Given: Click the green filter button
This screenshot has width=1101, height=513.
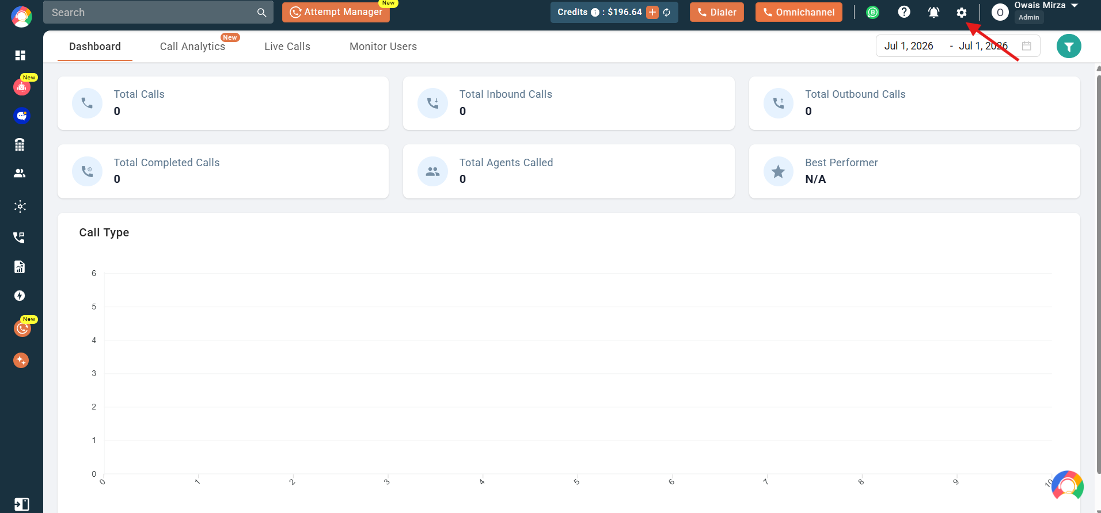Looking at the screenshot, I should (x=1069, y=46).
